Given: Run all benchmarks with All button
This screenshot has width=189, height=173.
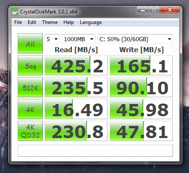Looking at the screenshot, I should (x=30, y=43).
